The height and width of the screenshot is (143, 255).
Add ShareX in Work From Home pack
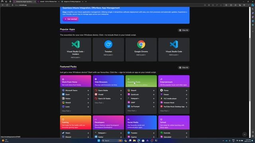88,102
